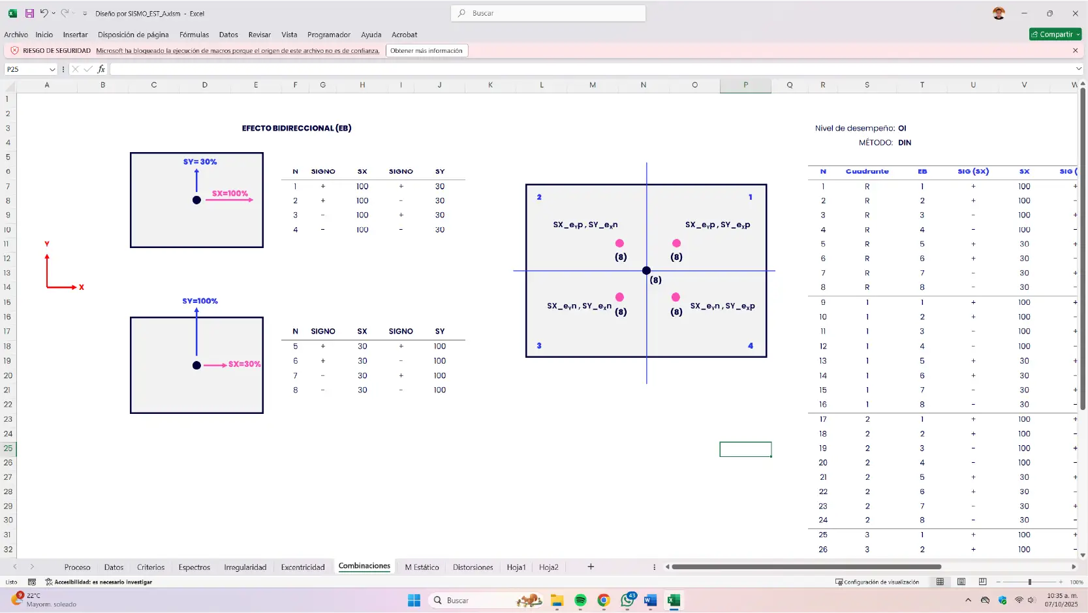Select Page Break Preview view icon

coord(982,582)
